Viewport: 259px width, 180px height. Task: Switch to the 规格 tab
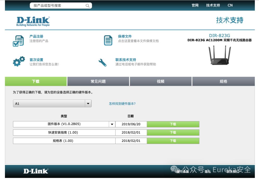point(224,81)
